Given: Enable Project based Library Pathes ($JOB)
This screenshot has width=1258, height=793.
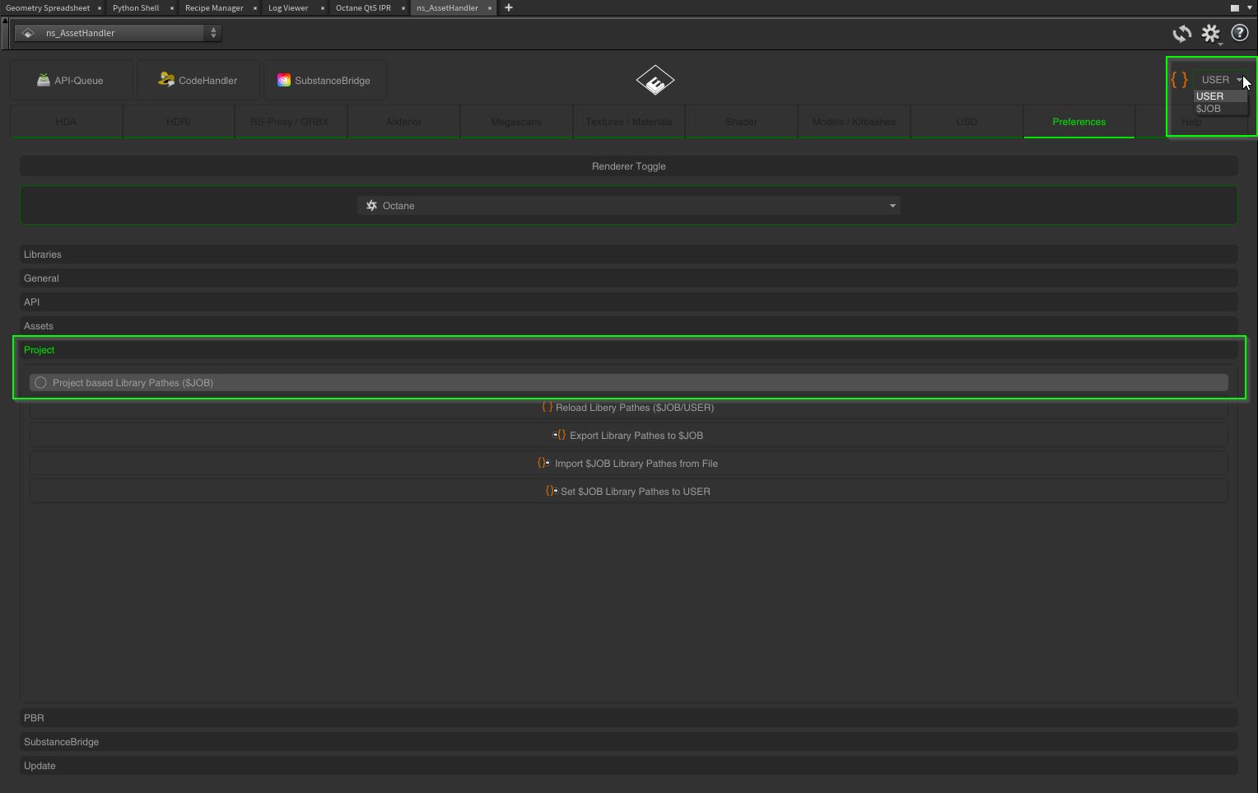Looking at the screenshot, I should coord(40,383).
